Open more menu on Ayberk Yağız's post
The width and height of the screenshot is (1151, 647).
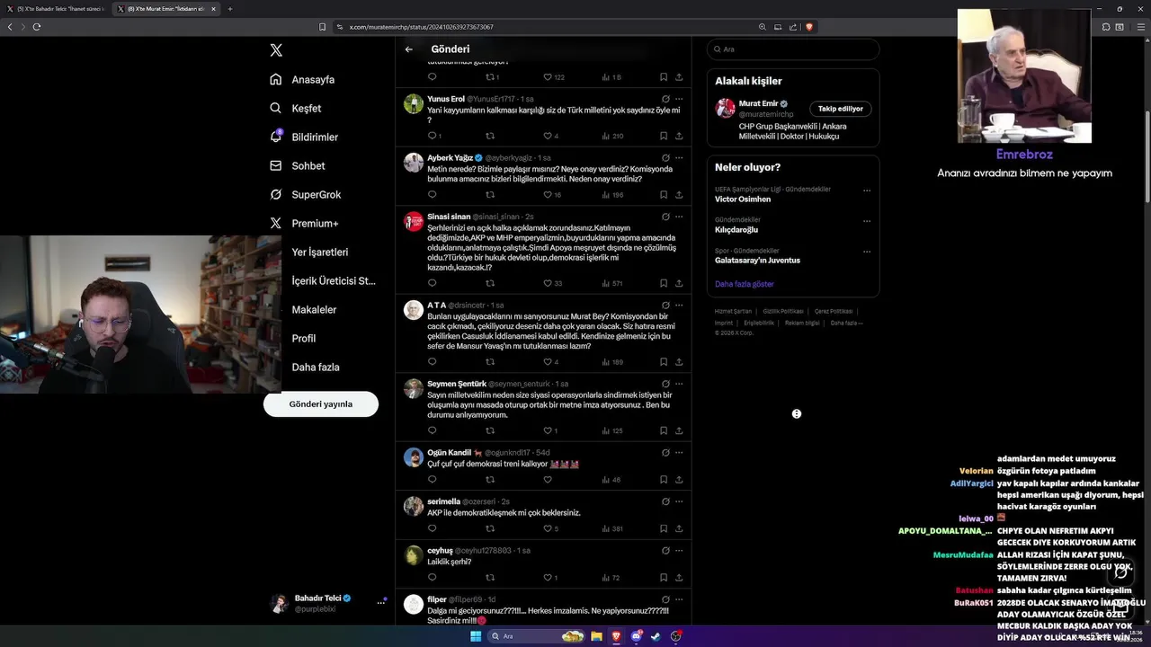(679, 158)
